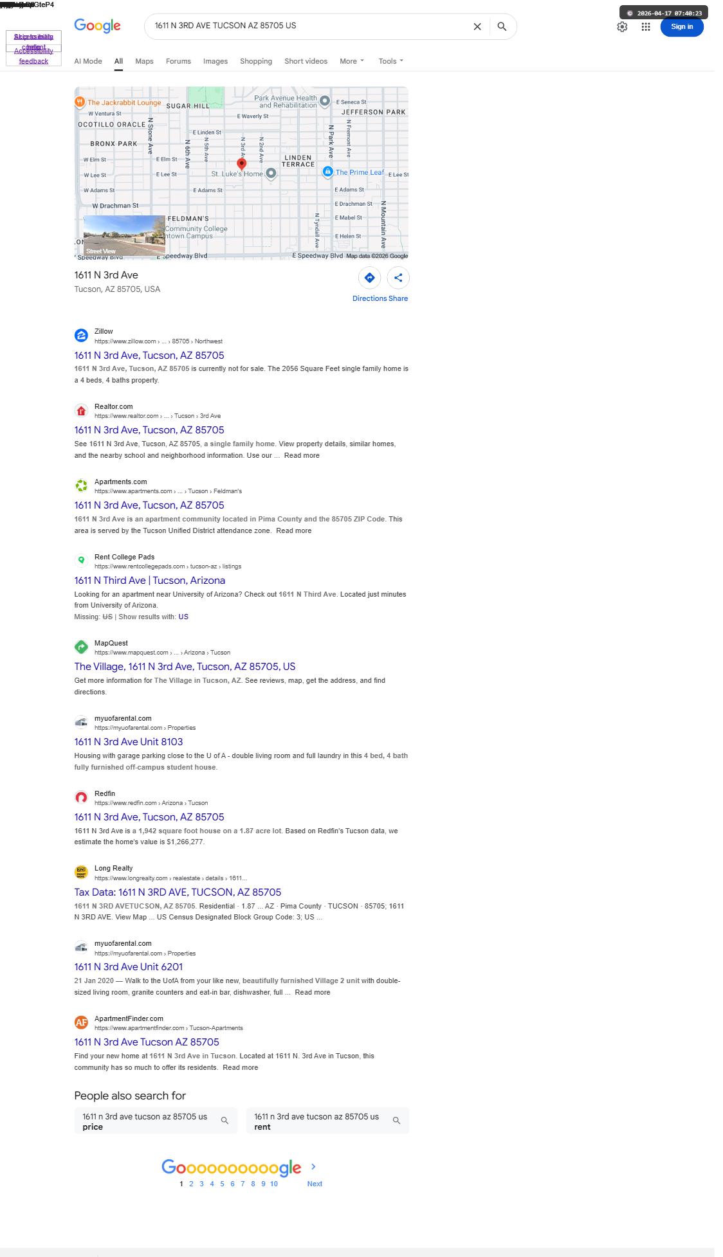Click the Apartments.com favicon

pyautogui.click(x=81, y=485)
